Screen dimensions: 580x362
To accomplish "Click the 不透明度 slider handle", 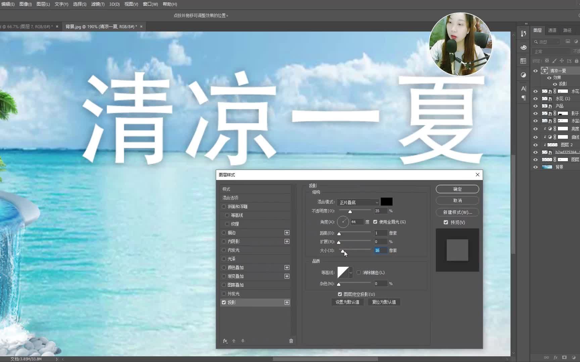I will pos(350,212).
